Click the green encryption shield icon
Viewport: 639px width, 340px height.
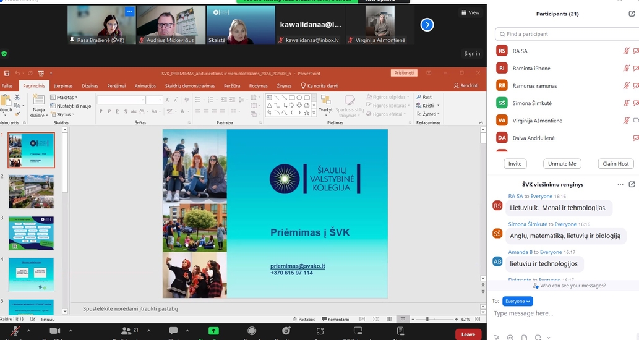coord(4,53)
